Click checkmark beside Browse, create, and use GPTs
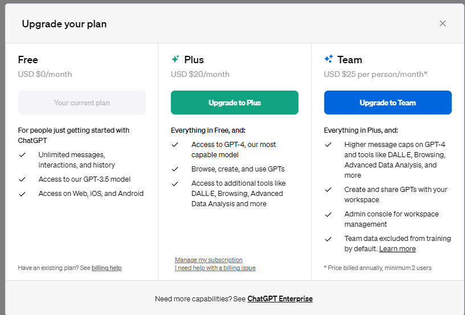 pyautogui.click(x=176, y=169)
